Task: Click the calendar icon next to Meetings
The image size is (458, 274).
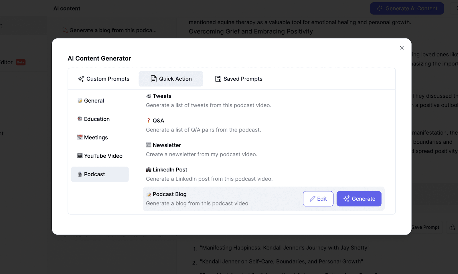Action: [x=80, y=137]
